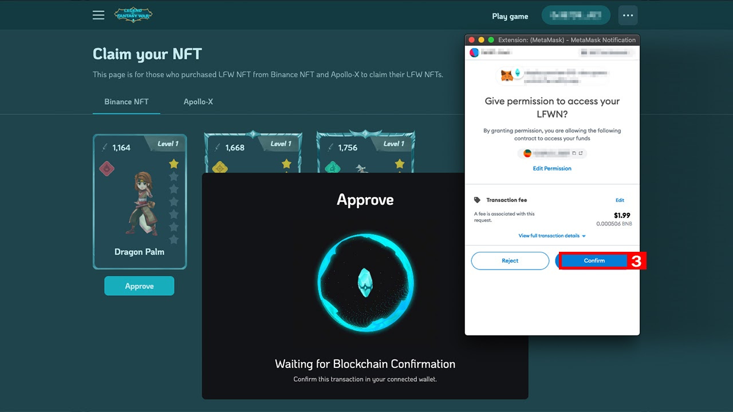This screenshot has width=733, height=412.
Task: Click the gold star on Dragon Palm card
Action: point(174,164)
